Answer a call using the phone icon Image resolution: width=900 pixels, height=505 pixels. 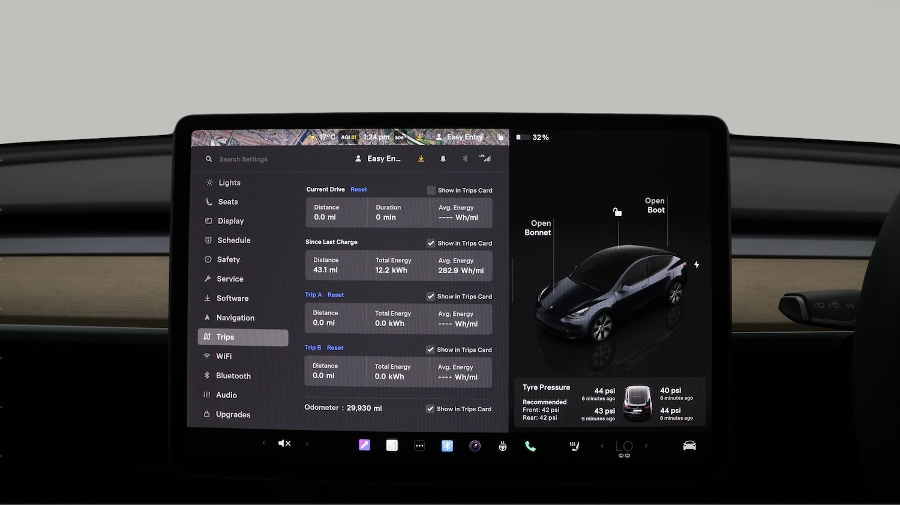click(x=530, y=445)
